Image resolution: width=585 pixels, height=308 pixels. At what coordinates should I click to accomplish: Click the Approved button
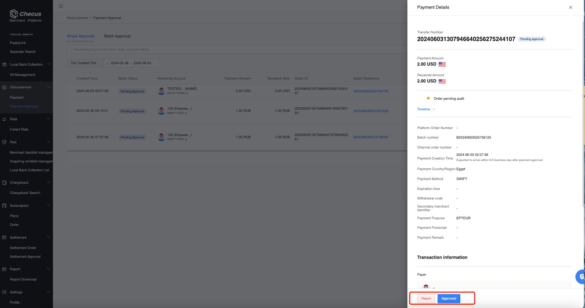click(449, 298)
